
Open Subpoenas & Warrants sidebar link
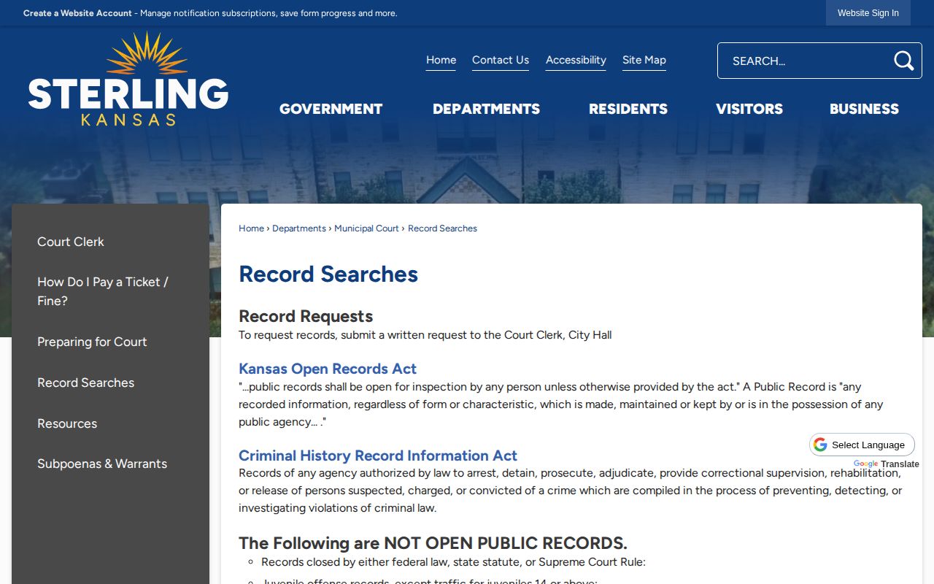102,464
